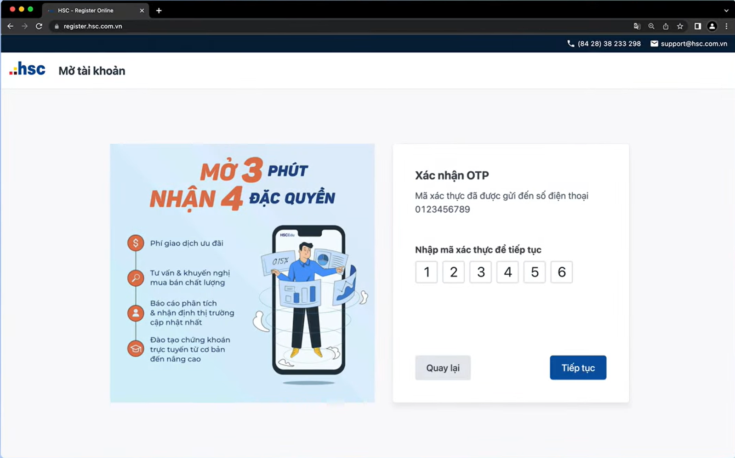Toggle the browser side panel icon
This screenshot has width=735, height=458.
[x=698, y=26]
